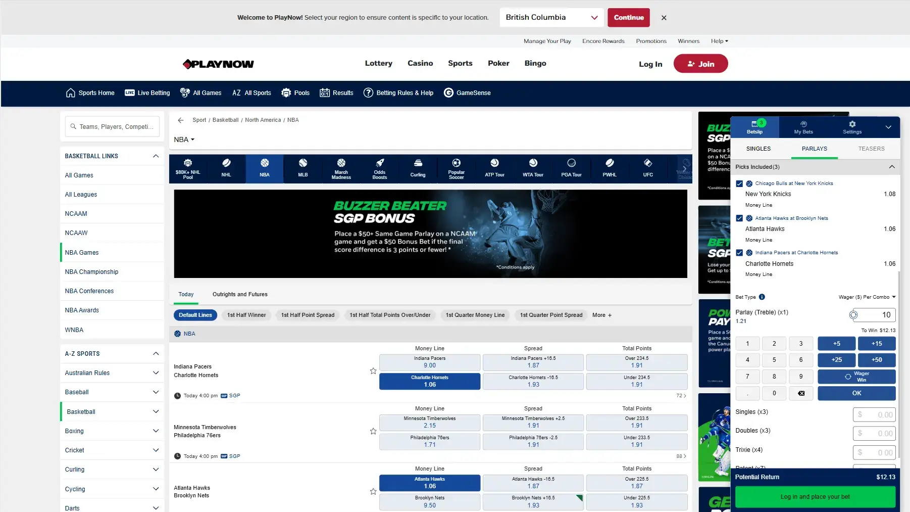Click the Join button
The height and width of the screenshot is (512, 910).
coord(700,64)
